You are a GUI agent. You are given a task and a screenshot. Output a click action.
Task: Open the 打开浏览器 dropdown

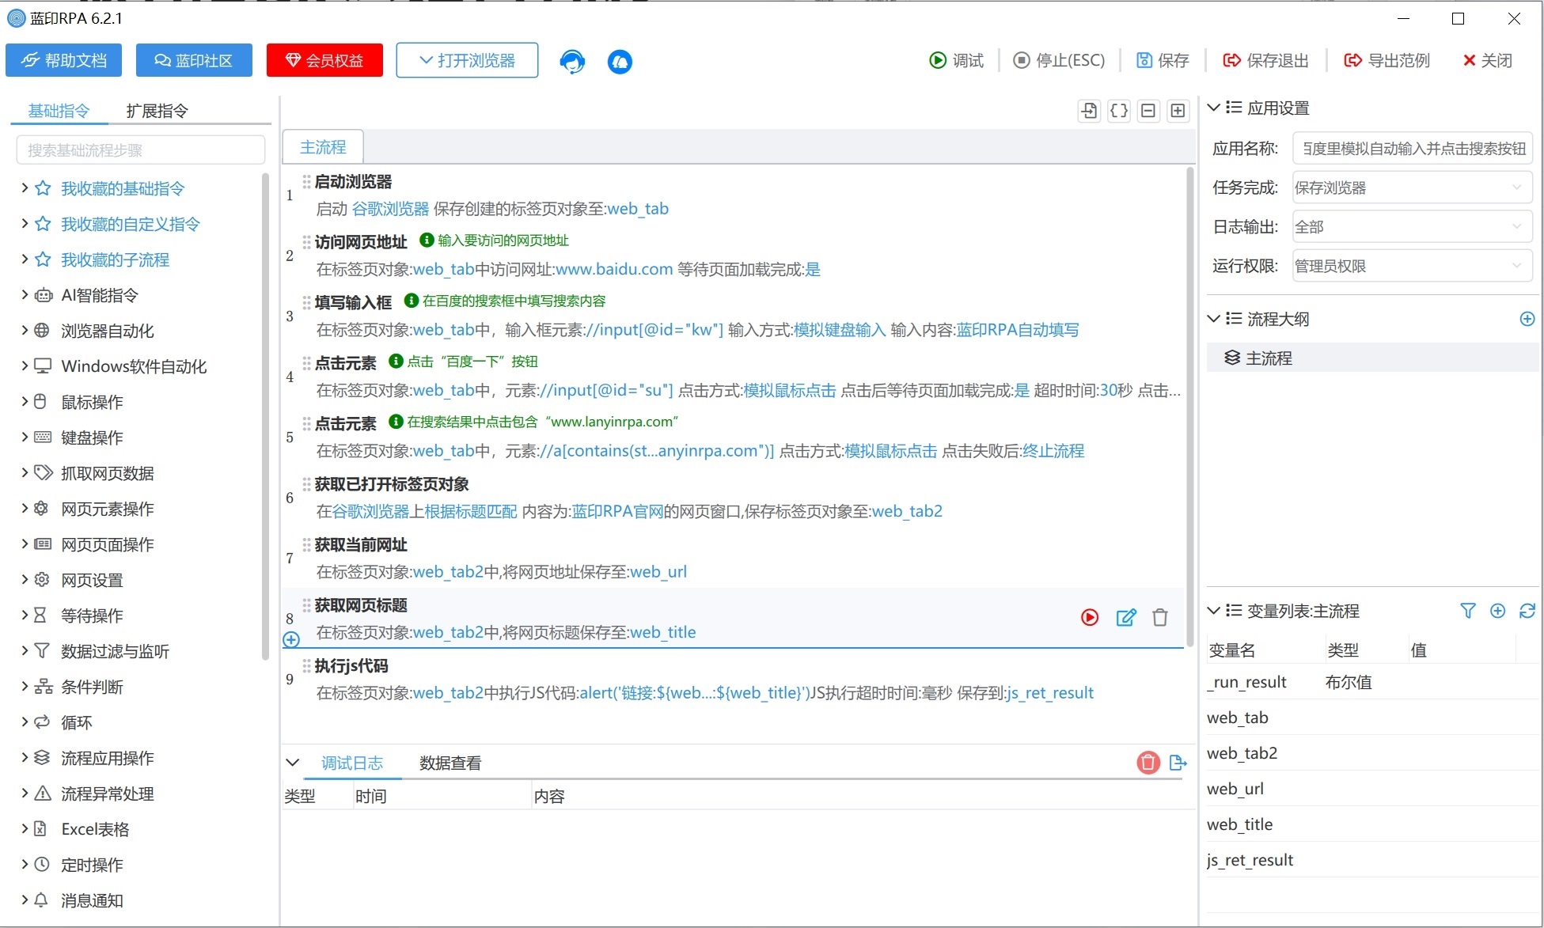coord(467,60)
